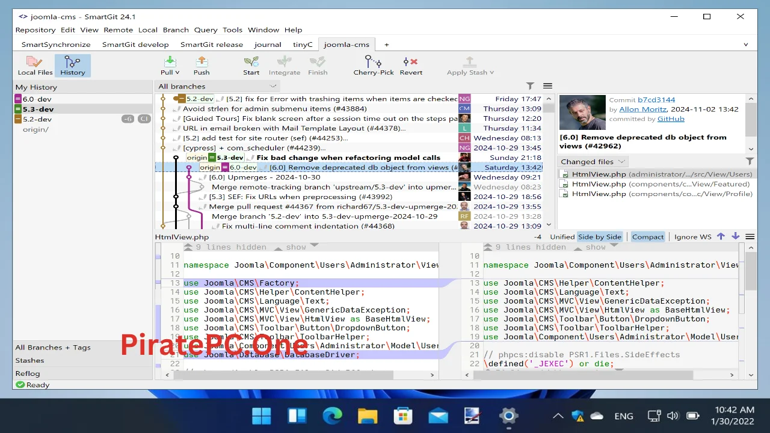Select HtmlView.php in View/Featured
The width and height of the screenshot is (770, 433).
tap(656, 184)
